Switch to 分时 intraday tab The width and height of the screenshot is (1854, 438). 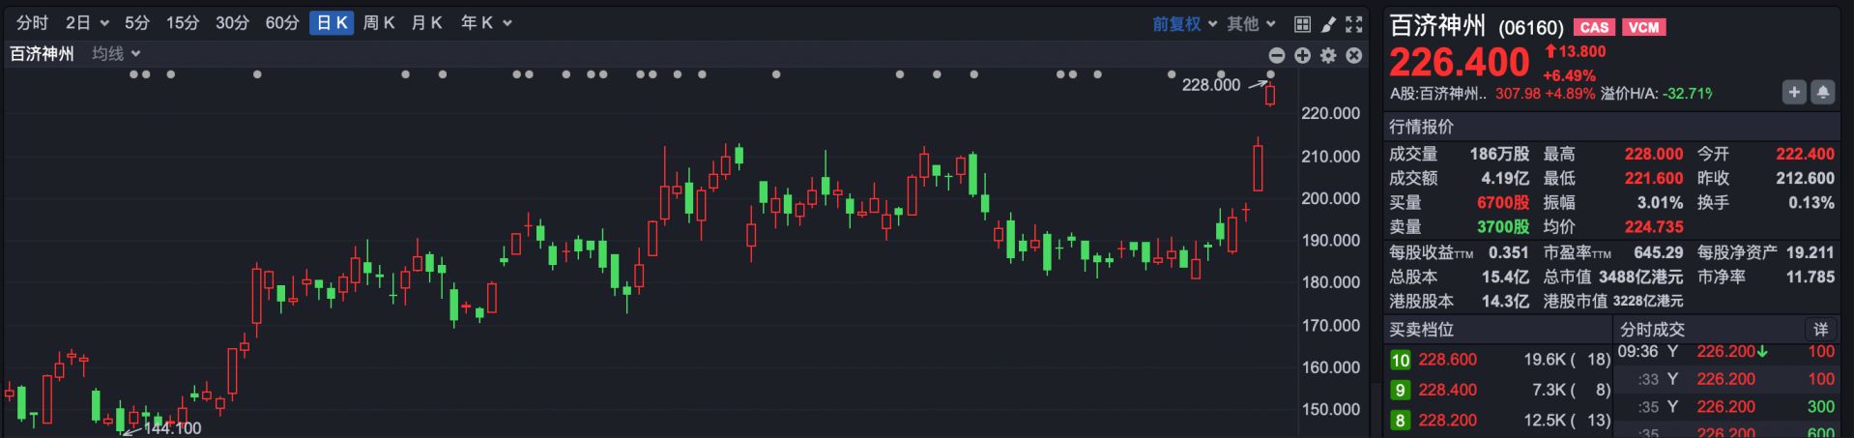[x=32, y=22]
